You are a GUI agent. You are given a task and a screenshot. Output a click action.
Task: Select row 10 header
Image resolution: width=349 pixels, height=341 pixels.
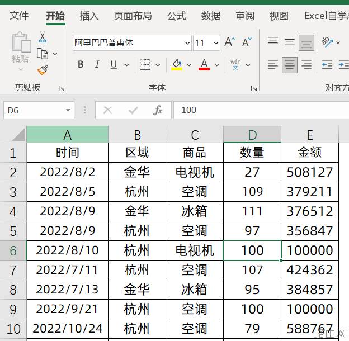(13, 329)
